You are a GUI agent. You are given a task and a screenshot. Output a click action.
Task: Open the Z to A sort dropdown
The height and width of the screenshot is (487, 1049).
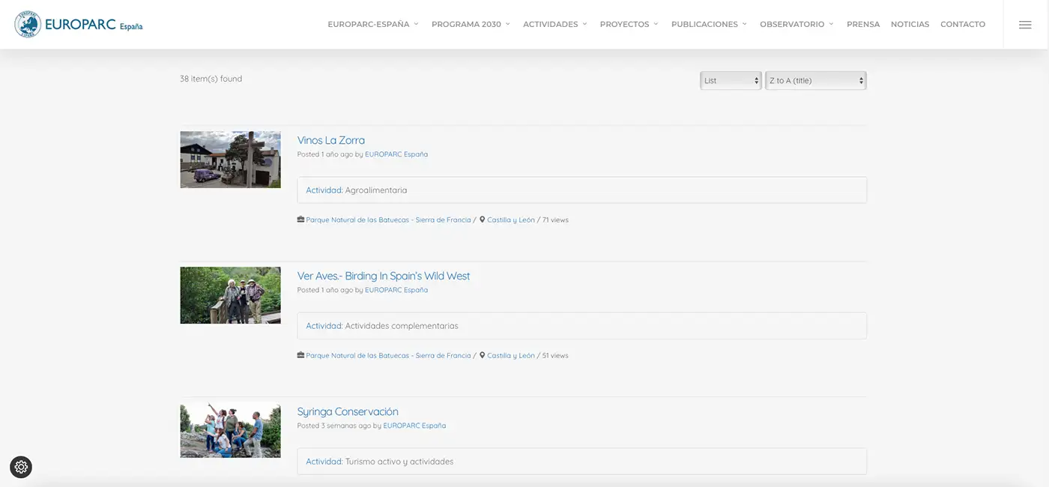coord(815,81)
